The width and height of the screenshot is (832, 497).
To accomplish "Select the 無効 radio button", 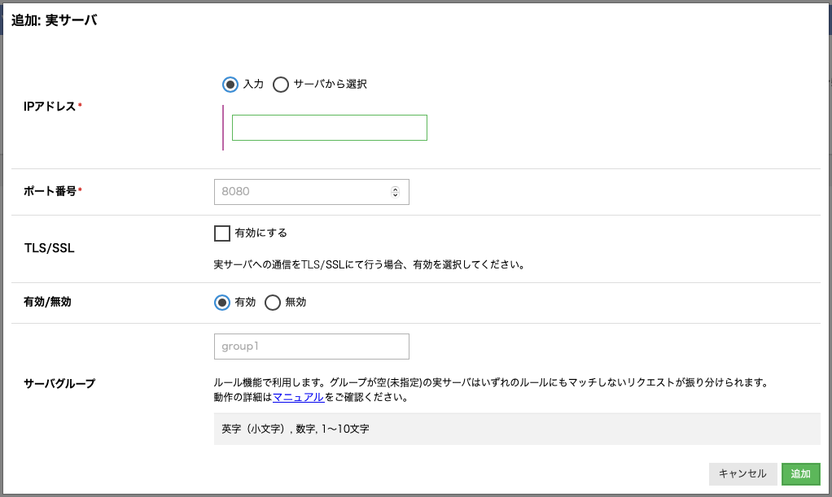I will tap(272, 303).
